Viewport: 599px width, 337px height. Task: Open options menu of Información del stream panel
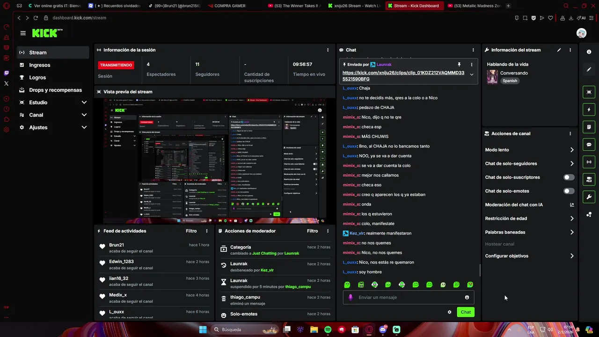(570, 50)
